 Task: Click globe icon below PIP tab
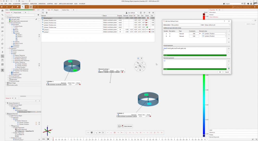tap(46, 13)
